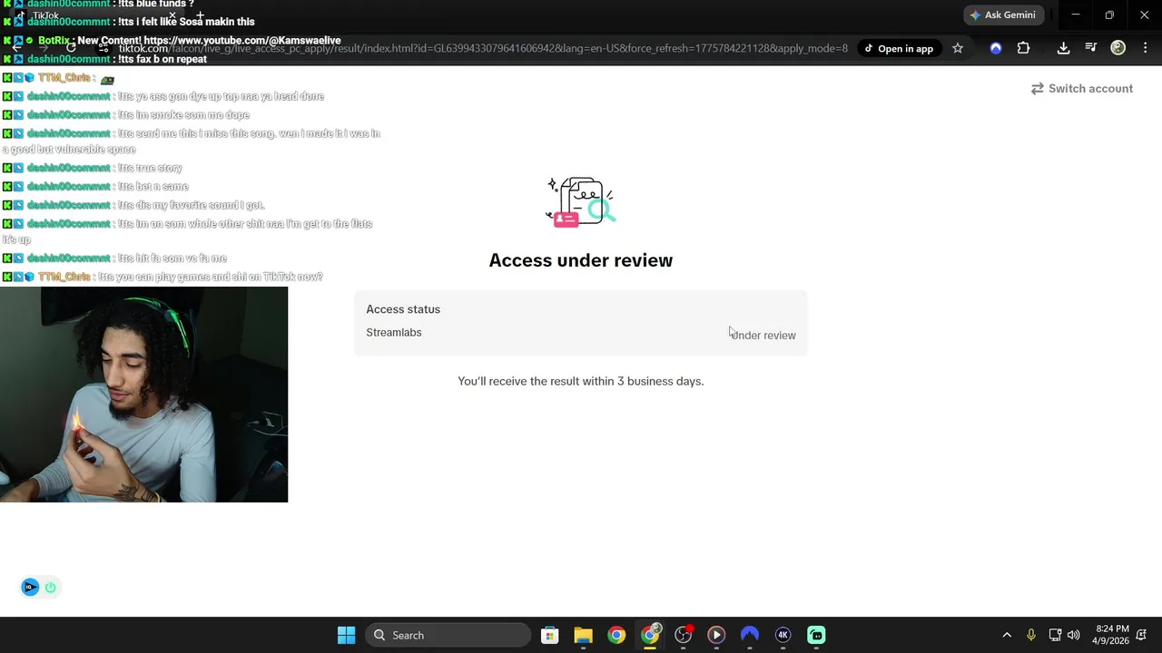Click the Under review status text
Screen dimensions: 1162x653
pos(763,336)
